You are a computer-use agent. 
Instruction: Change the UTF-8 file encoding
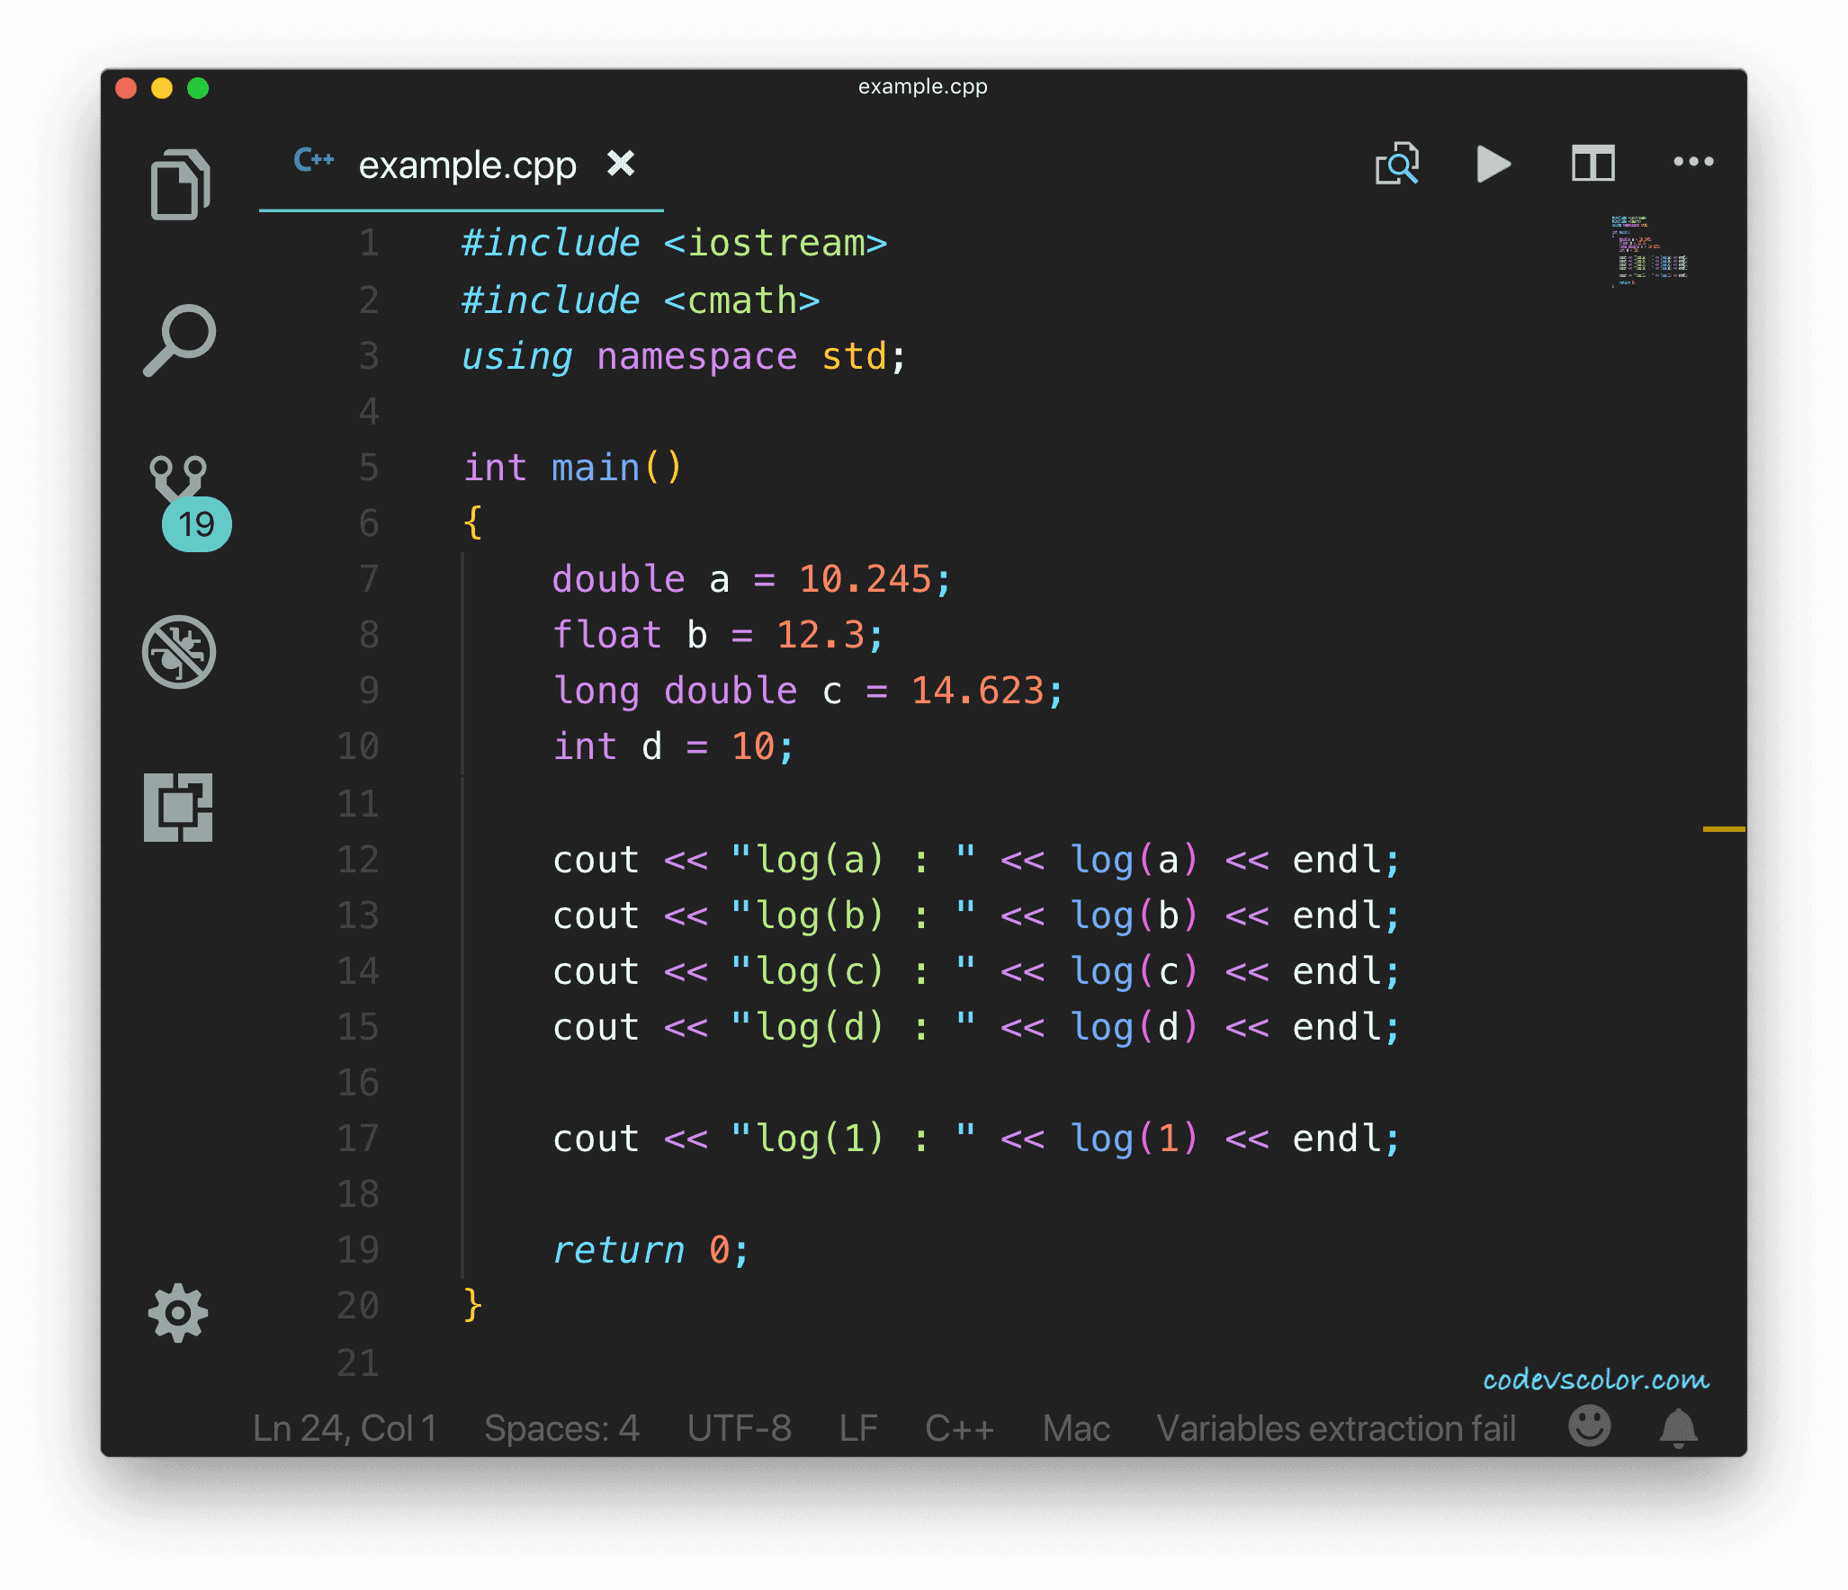click(740, 1428)
